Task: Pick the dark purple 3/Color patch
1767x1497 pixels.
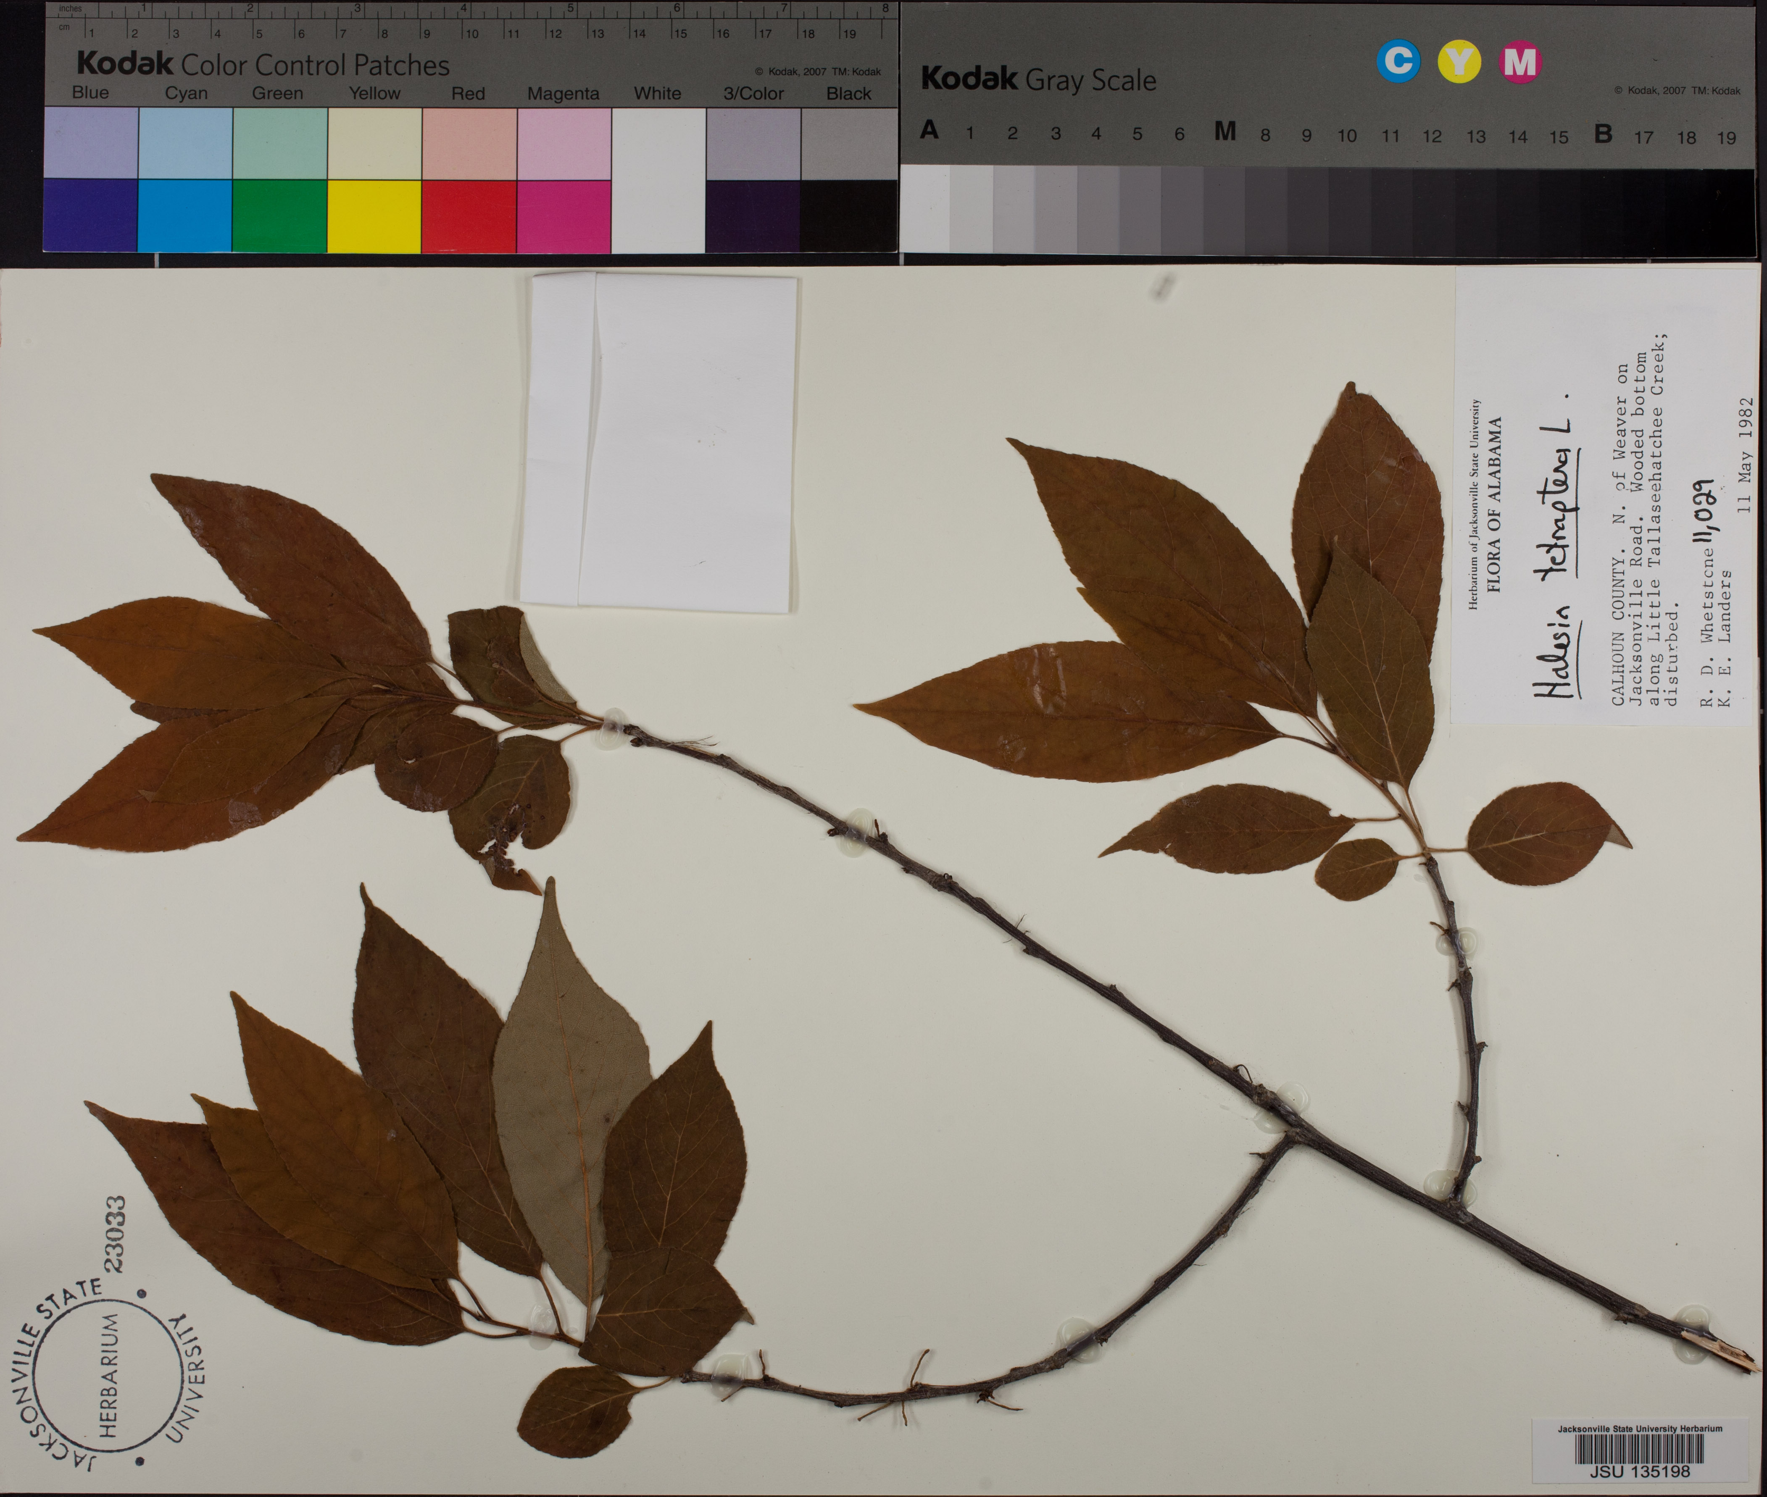Action: click(x=753, y=215)
